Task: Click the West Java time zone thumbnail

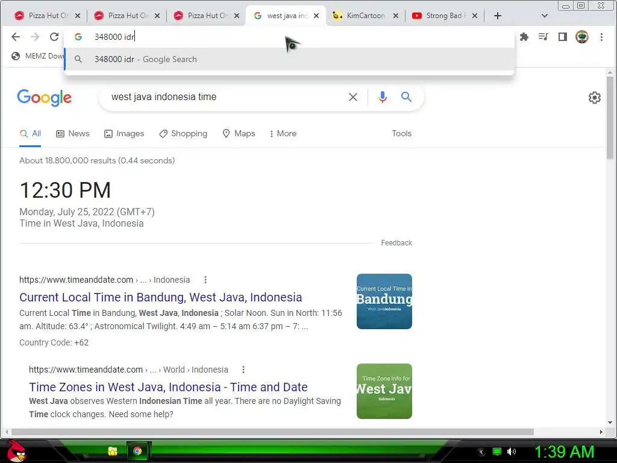Action: (384, 391)
